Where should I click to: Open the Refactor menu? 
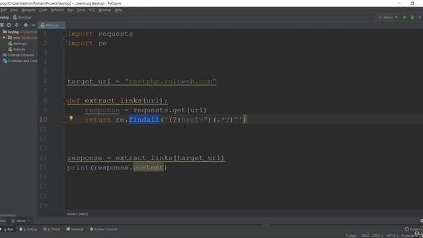point(58,10)
